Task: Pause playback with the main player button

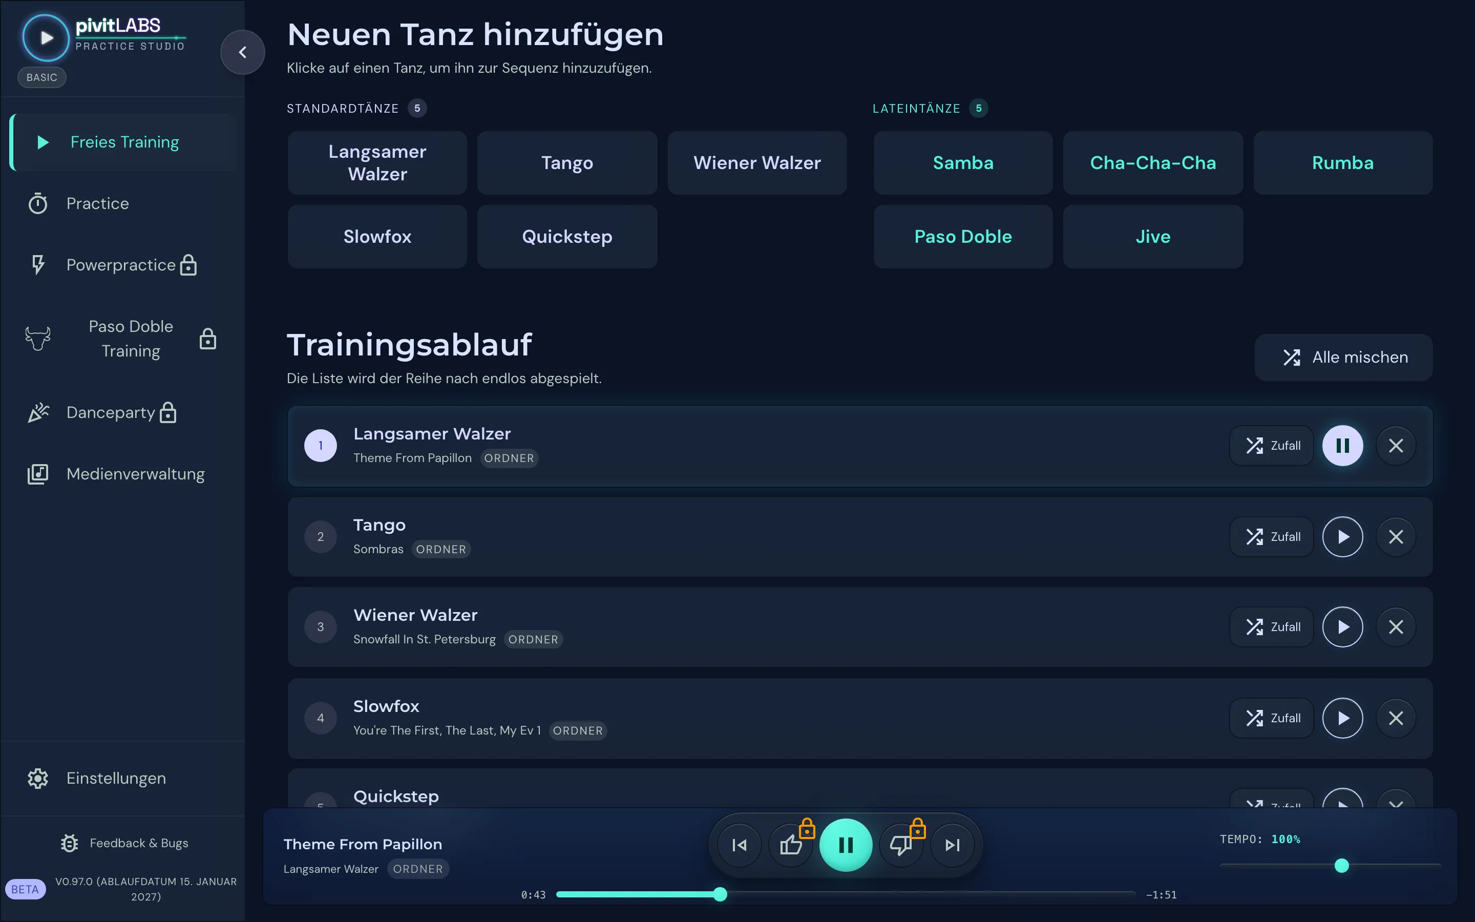Action: [x=846, y=845]
